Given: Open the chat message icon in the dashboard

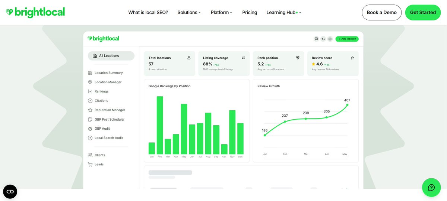Looking at the screenshot, I should [316, 39].
